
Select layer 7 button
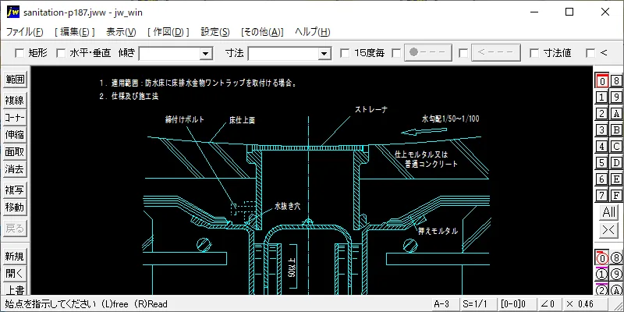(x=601, y=196)
